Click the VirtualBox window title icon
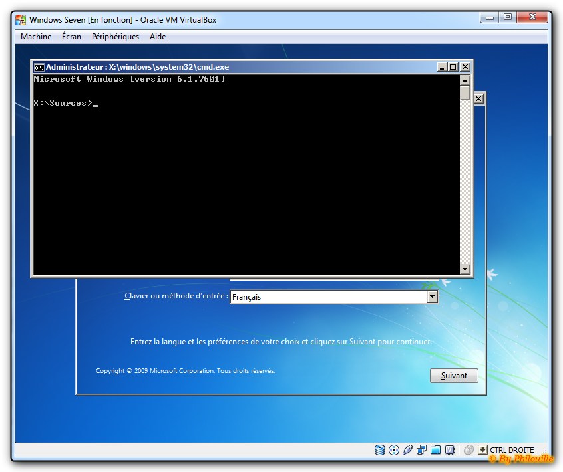This screenshot has width=563, height=472. 21,20
